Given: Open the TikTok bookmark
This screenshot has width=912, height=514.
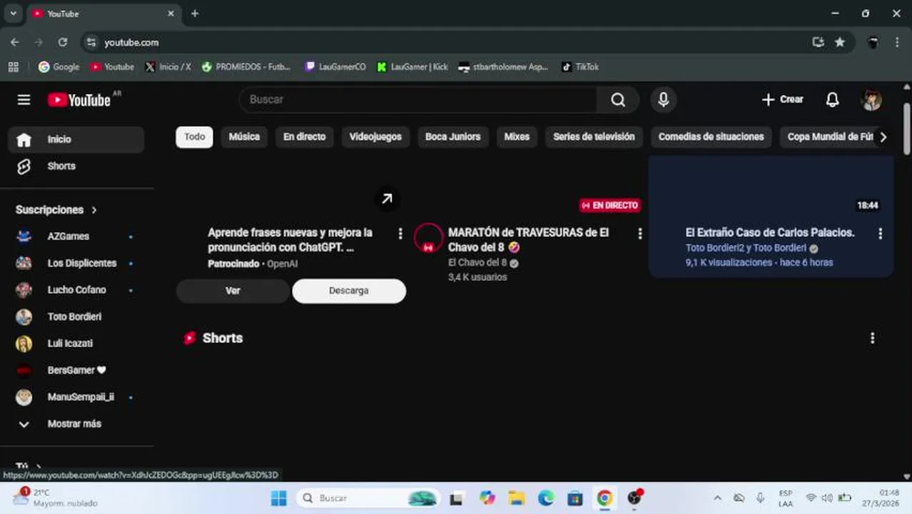Looking at the screenshot, I should [x=580, y=67].
